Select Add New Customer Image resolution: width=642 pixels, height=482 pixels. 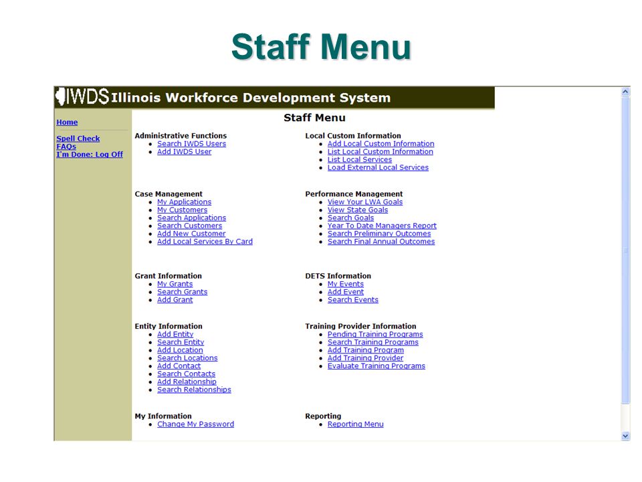[x=191, y=234]
